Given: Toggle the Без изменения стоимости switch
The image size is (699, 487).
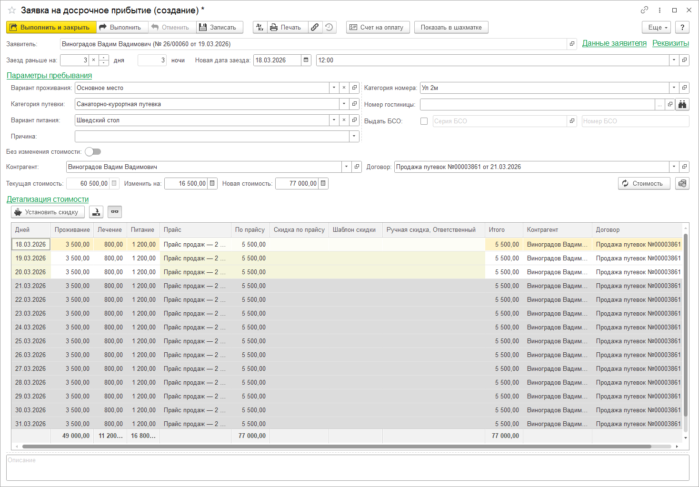Looking at the screenshot, I should click(x=93, y=152).
